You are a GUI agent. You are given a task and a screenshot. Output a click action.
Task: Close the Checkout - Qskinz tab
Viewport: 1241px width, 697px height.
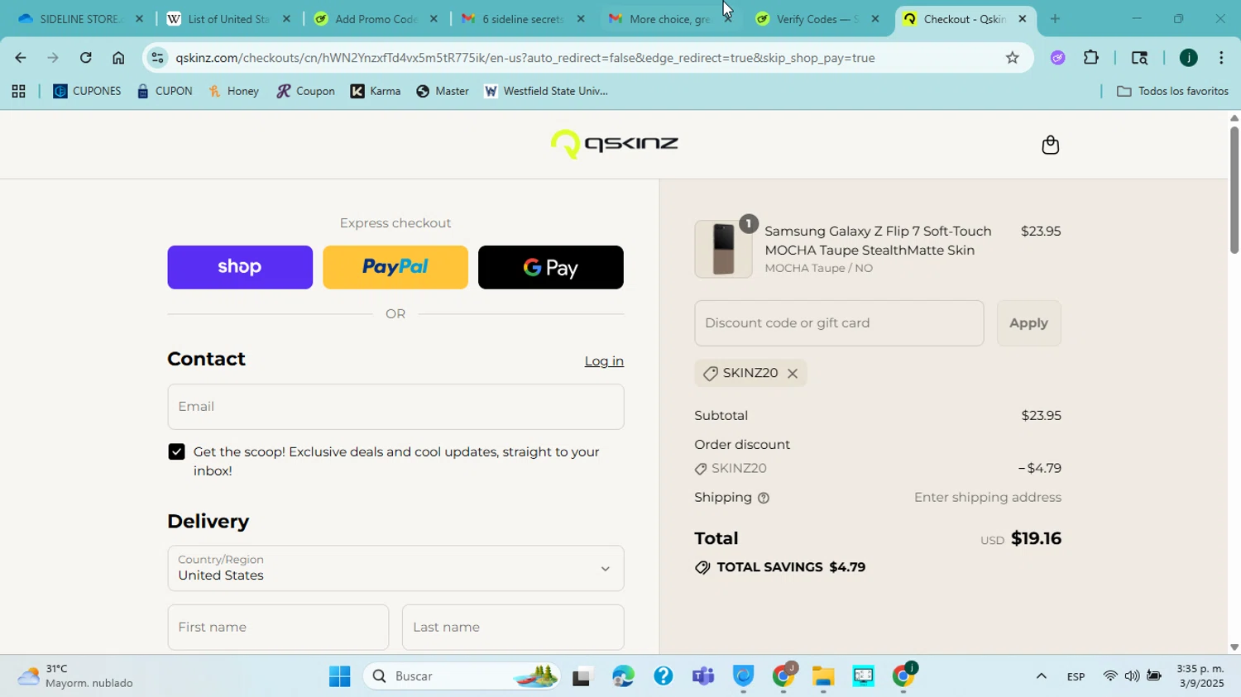1023,18
